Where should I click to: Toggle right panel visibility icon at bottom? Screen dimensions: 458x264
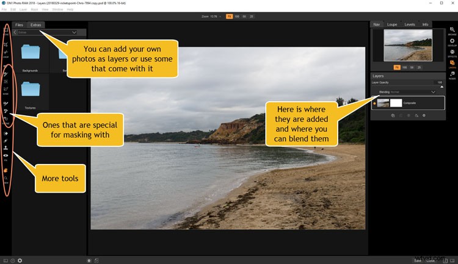(x=453, y=260)
